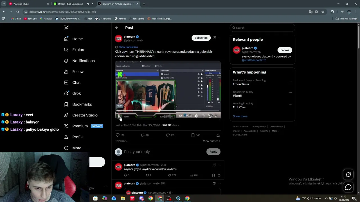This screenshot has height=202, width=360.
Task: Open the floating messages button
Action: 348,187
